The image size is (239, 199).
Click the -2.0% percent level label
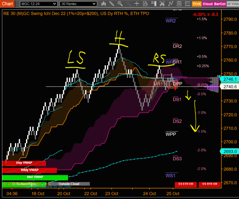(x=202, y=150)
